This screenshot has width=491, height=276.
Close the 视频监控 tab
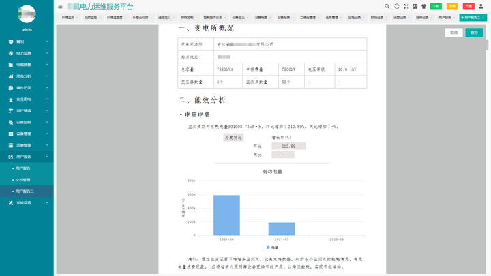(x=100, y=18)
